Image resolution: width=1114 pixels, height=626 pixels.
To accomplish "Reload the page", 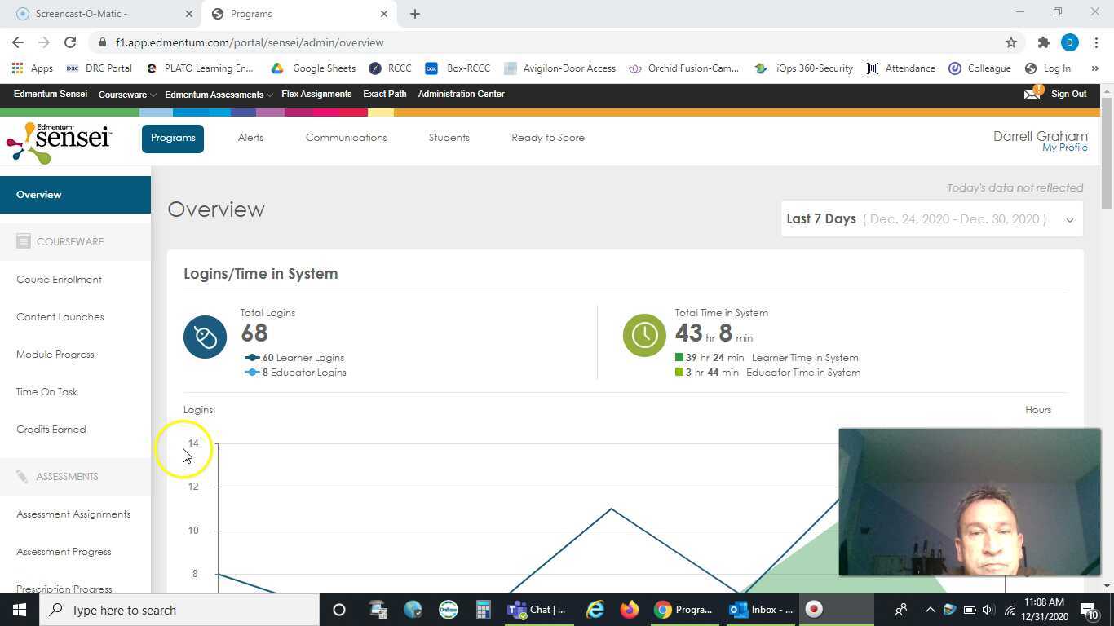I will (70, 42).
